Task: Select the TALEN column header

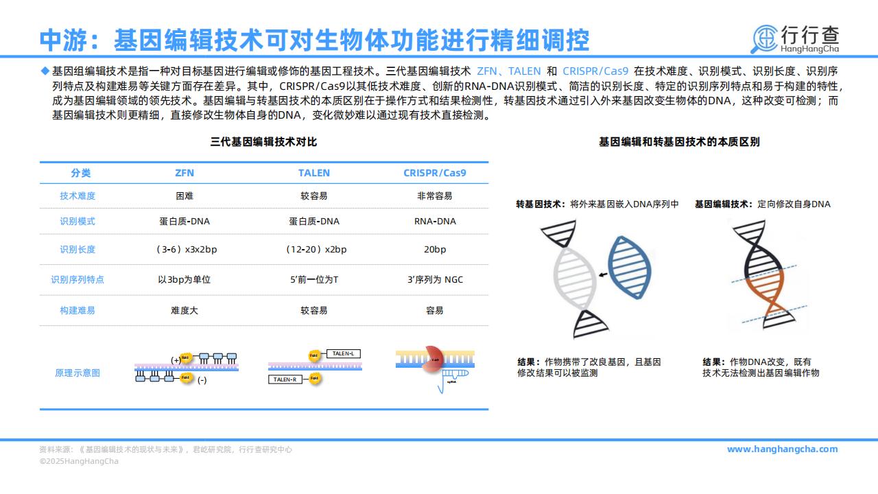Action: [x=314, y=173]
